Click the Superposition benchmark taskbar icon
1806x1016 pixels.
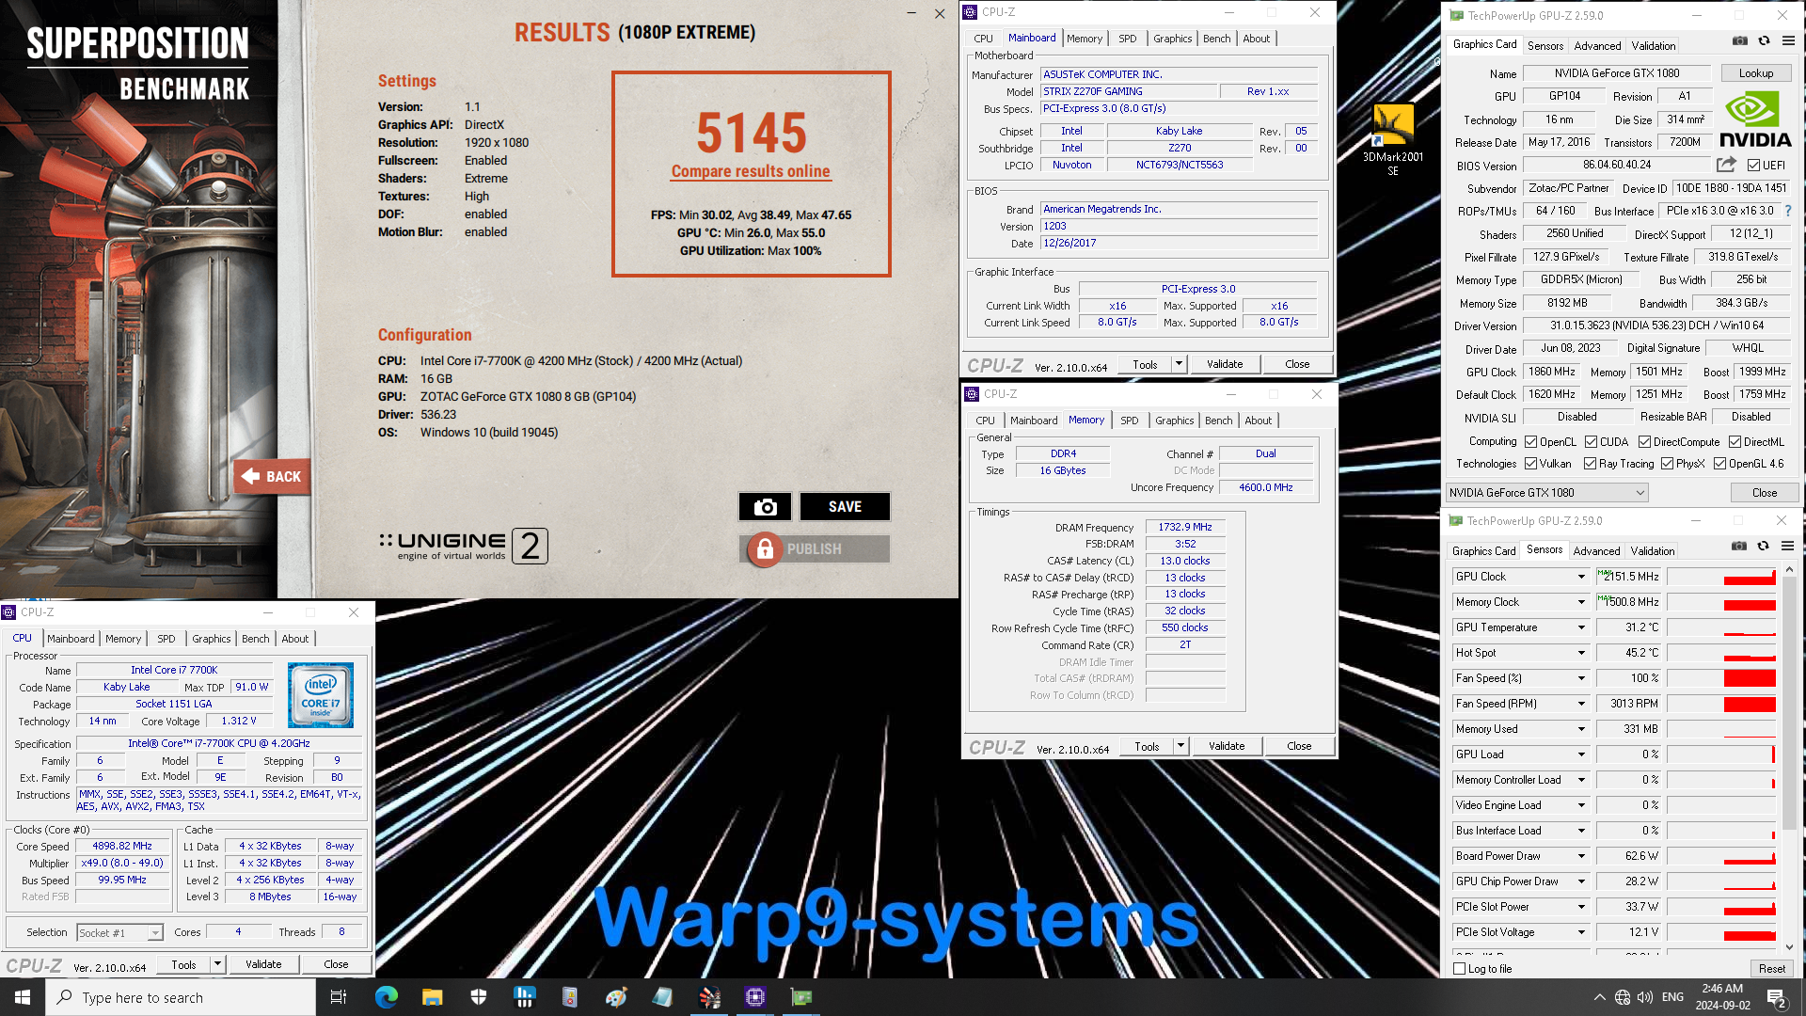point(709,997)
